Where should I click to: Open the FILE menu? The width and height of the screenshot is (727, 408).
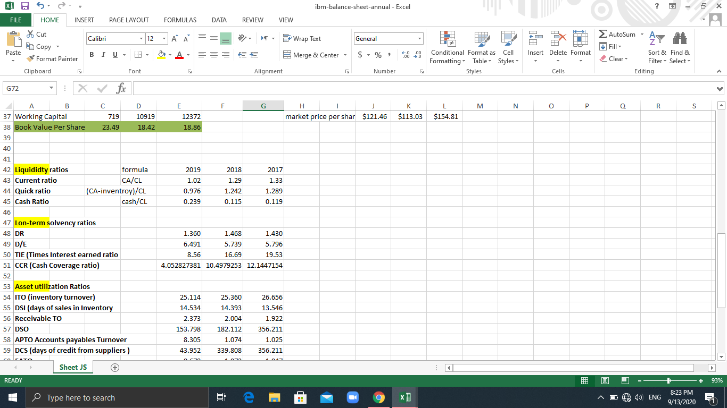[15, 20]
